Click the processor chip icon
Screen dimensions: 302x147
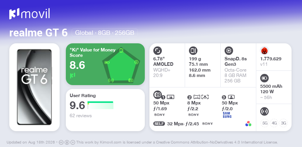coord(228,51)
